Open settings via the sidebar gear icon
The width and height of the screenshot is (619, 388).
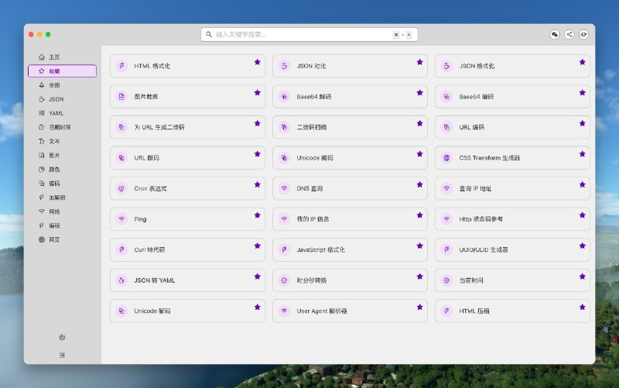pos(62,337)
